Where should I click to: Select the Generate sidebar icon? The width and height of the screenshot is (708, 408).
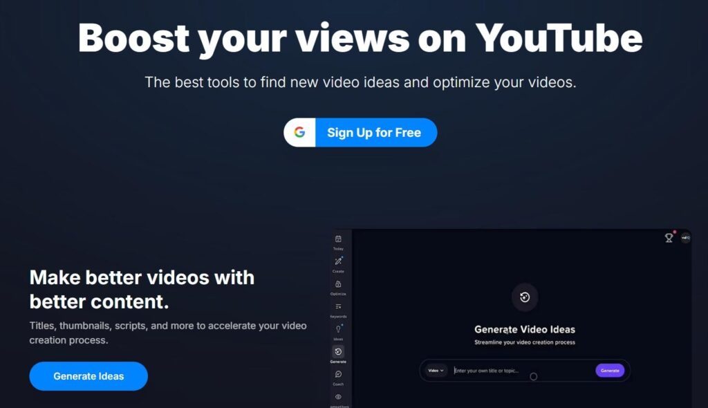(x=338, y=351)
